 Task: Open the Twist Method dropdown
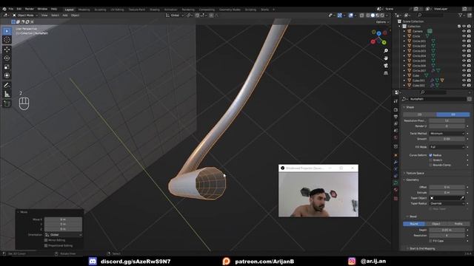click(x=447, y=133)
